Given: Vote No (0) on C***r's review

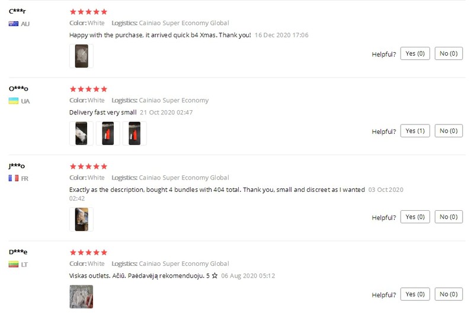Looking at the screenshot, I should coord(449,53).
